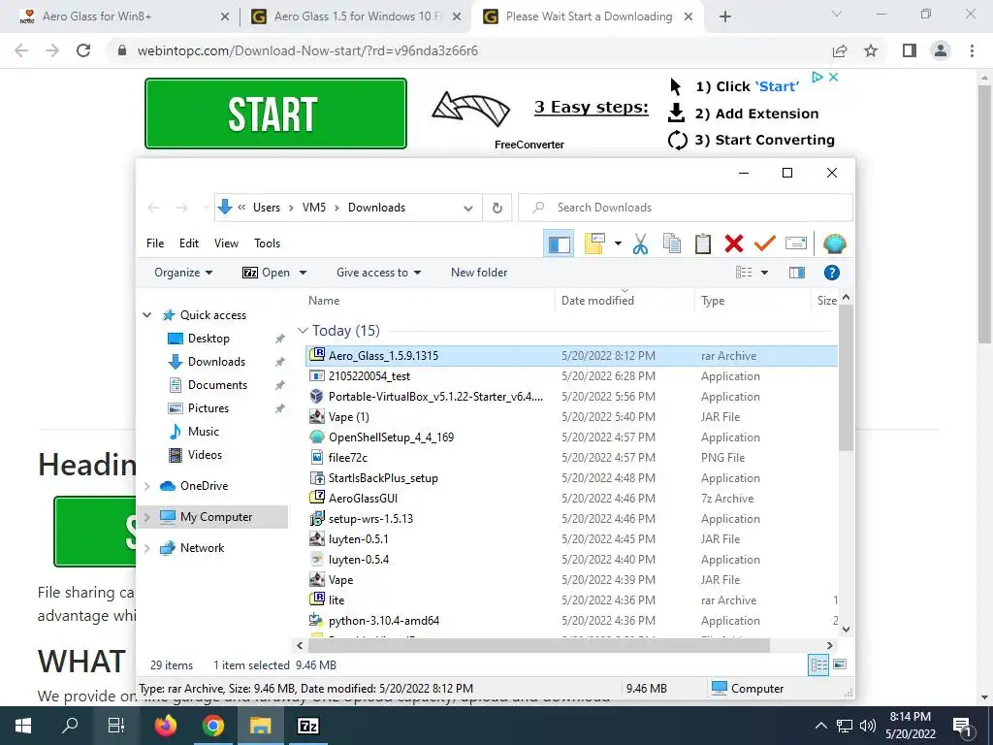Open the volume speaker tray icon

point(868,726)
